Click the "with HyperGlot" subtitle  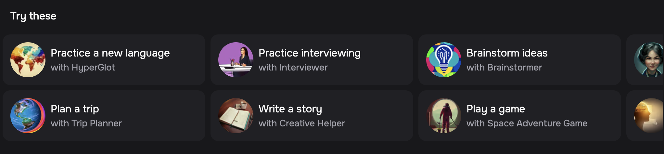pos(83,68)
